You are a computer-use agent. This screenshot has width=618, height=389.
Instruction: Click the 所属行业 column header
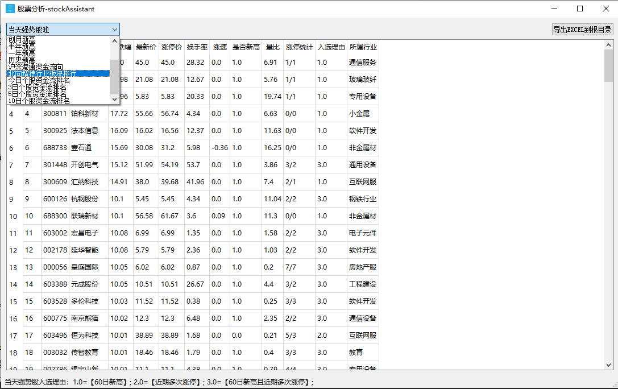click(x=363, y=47)
